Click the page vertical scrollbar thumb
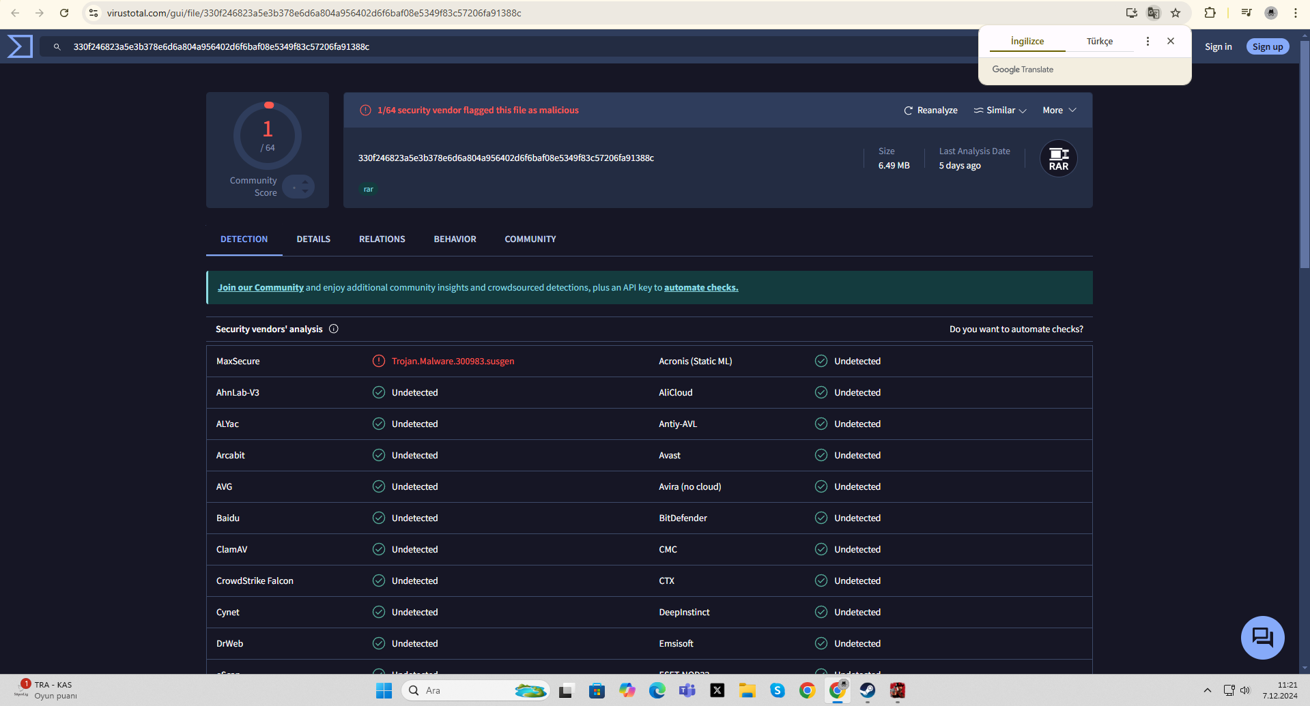The width and height of the screenshot is (1310, 706). (x=1305, y=153)
